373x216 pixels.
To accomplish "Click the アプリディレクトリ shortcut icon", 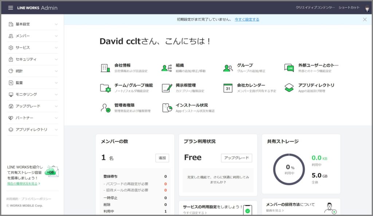I will pyautogui.click(x=290, y=87).
